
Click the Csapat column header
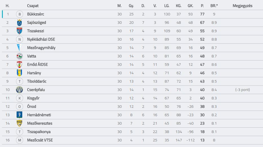point(33,6)
